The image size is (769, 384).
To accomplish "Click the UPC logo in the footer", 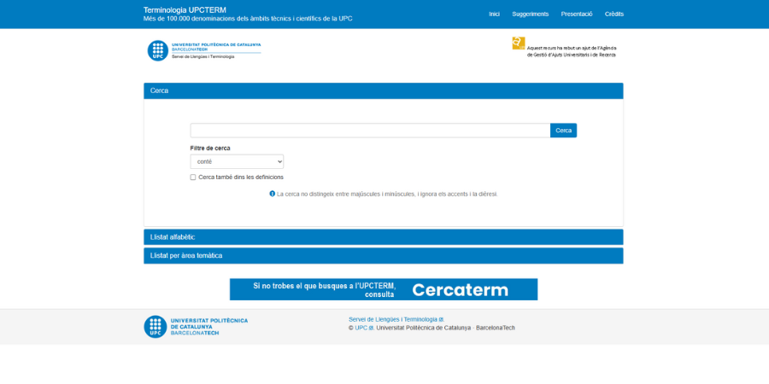I will 196,327.
